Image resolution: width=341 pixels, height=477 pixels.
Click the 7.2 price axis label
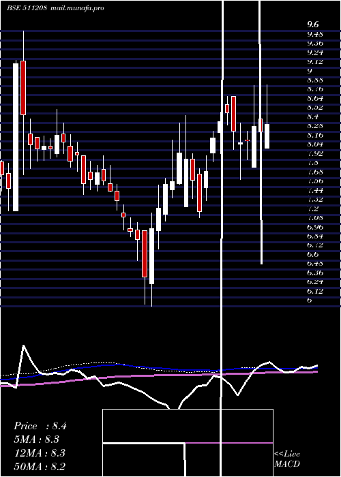[x=312, y=209]
